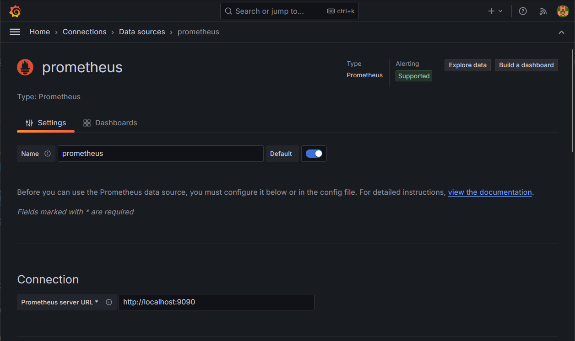Screen dimensions: 575x341
Task: Click the prometheus breadcrumb text
Action: pyautogui.click(x=198, y=32)
